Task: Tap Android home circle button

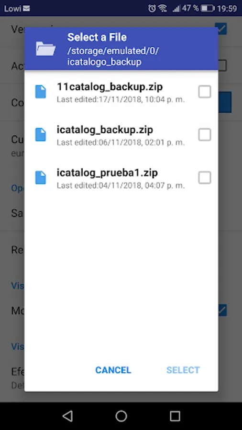Action: click(121, 416)
